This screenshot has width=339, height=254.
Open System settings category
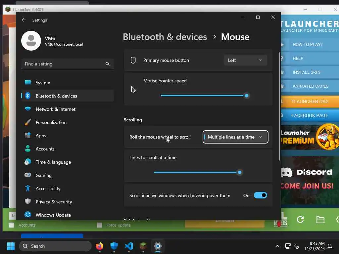pyautogui.click(x=68, y=83)
